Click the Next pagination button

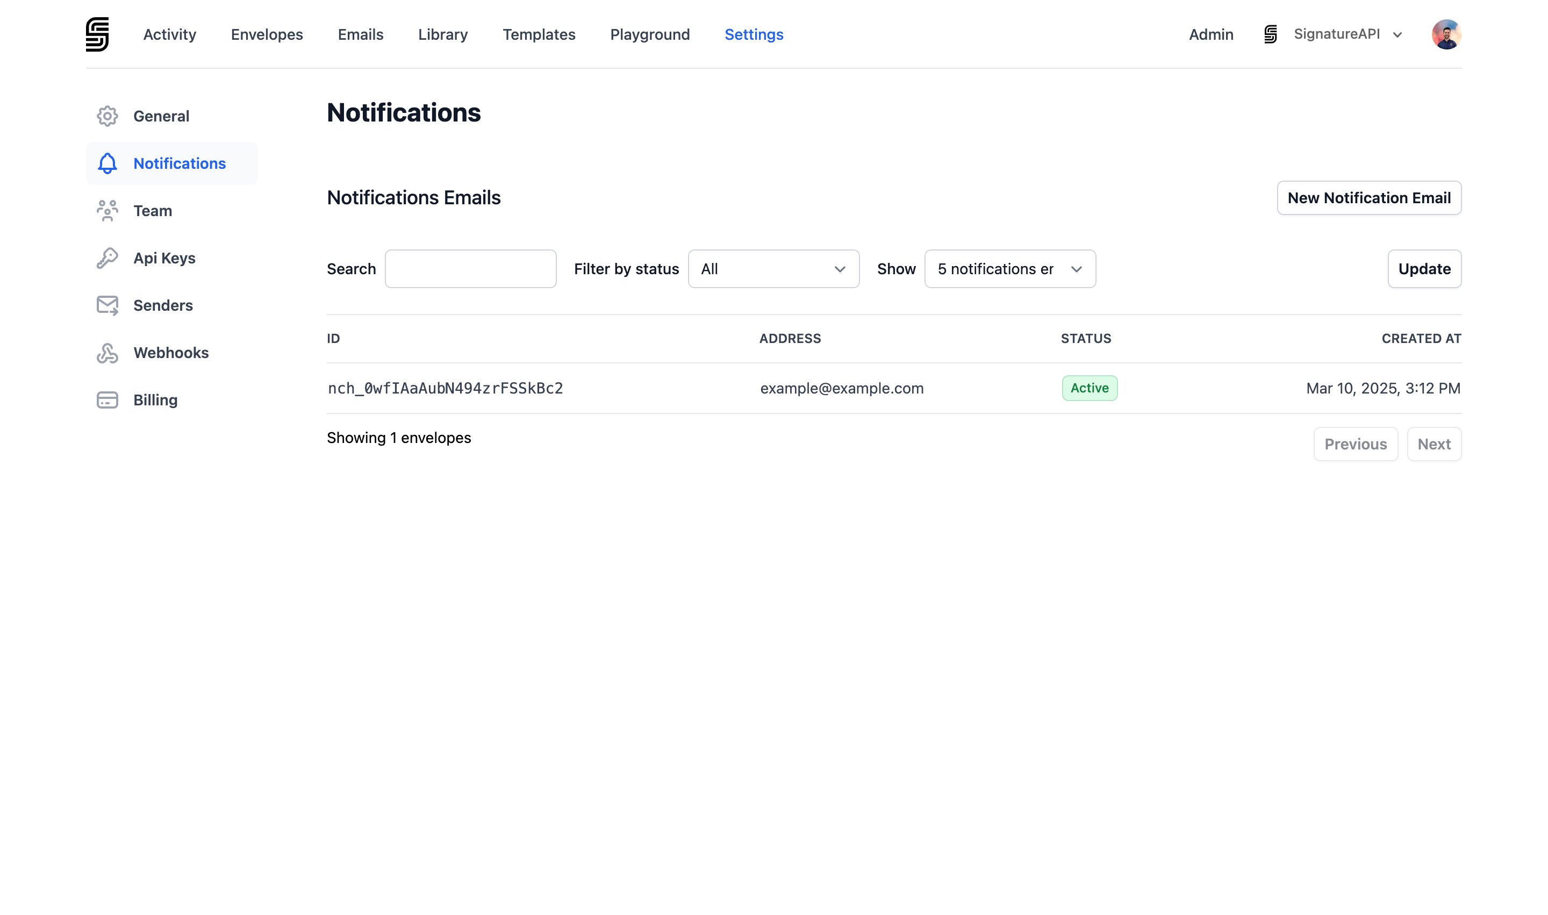(1434, 444)
